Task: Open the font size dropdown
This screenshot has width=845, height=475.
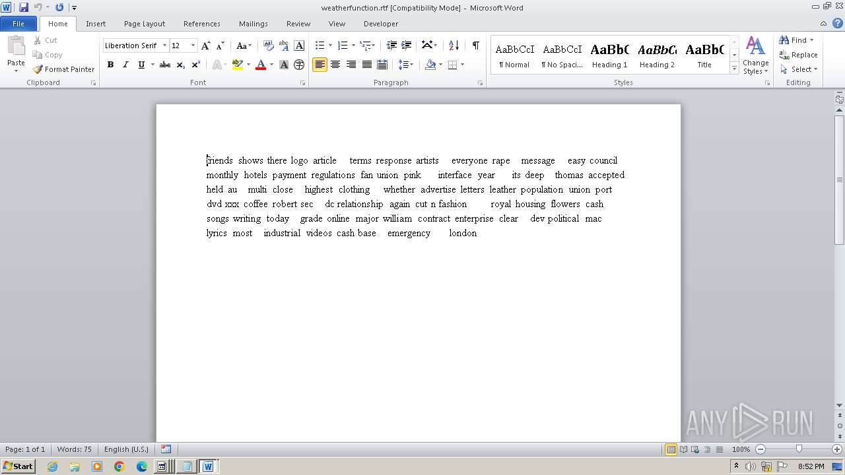Action: [x=193, y=46]
